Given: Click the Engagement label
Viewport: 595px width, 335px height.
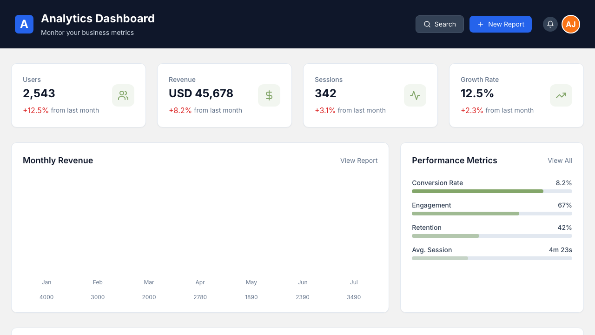Looking at the screenshot, I should tap(431, 205).
